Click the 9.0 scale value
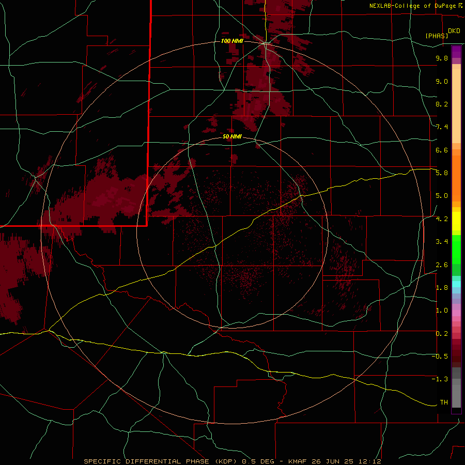This screenshot has width=465, height=465. [442, 81]
